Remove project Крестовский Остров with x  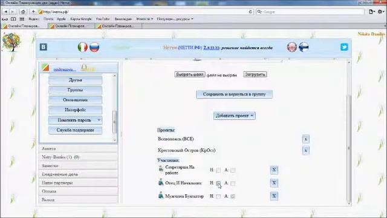click(305, 150)
